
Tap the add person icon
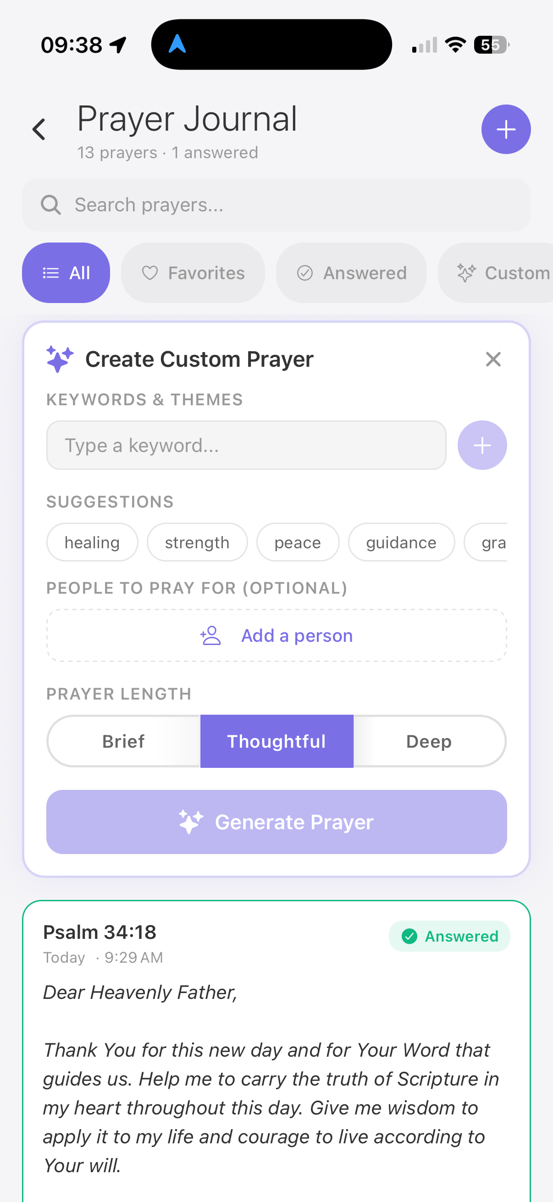coord(210,635)
